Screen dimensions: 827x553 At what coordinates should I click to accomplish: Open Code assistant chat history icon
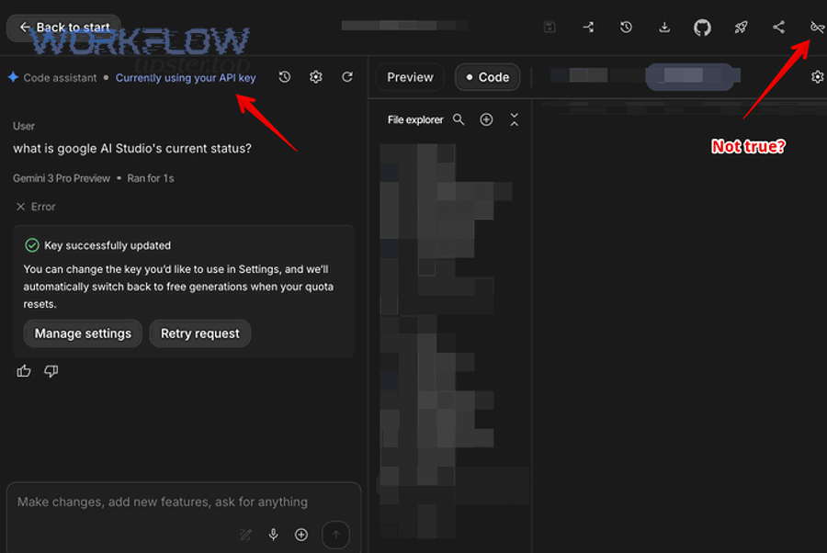(x=285, y=77)
